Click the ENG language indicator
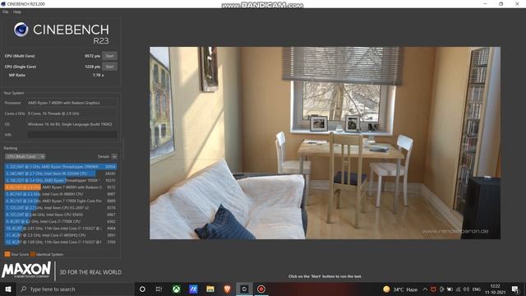This screenshot has width=526, height=296. tap(477, 289)
